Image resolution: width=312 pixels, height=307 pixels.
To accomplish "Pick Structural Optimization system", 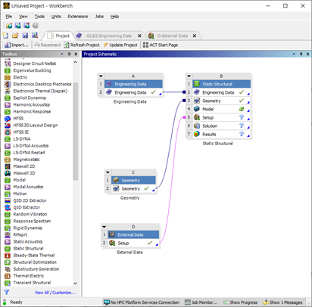I will pyautogui.click(x=35, y=262).
